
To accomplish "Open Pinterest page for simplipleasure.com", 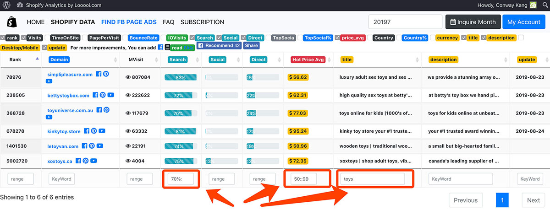I will click(106, 74).
